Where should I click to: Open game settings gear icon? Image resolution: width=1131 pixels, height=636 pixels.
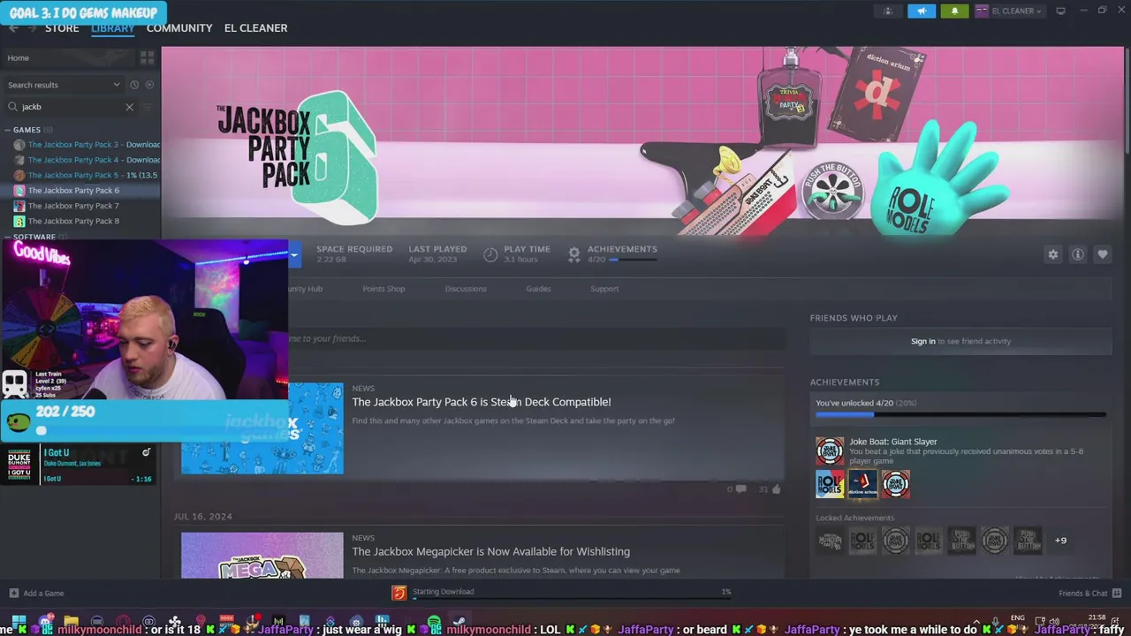click(1052, 254)
